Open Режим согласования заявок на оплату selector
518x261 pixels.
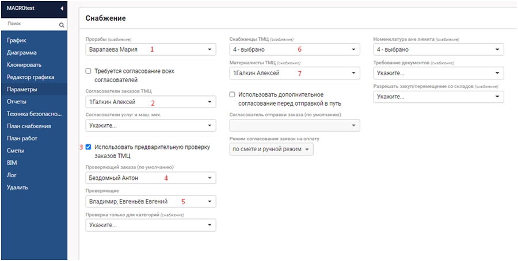(271, 149)
